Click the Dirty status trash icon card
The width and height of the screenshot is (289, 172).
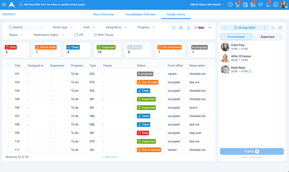[16, 50]
